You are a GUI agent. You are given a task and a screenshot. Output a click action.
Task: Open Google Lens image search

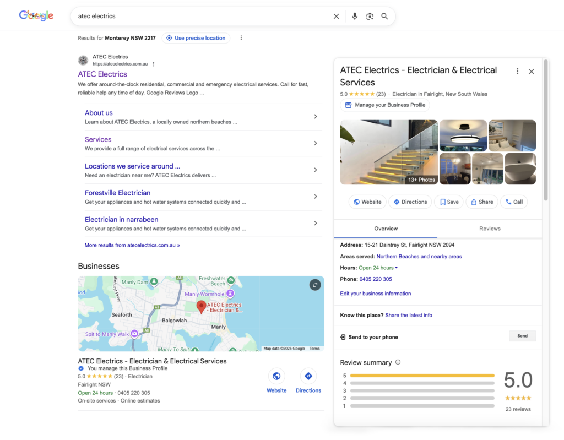(370, 16)
